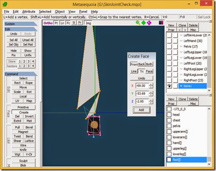The image size is (216, 171).
Task: Click Store slot 1 button
Action: (x=20, y=61)
